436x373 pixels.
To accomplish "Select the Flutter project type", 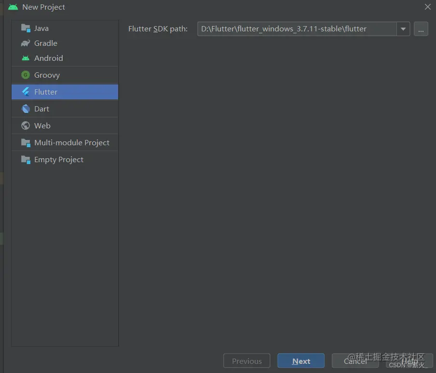I will 65,92.
